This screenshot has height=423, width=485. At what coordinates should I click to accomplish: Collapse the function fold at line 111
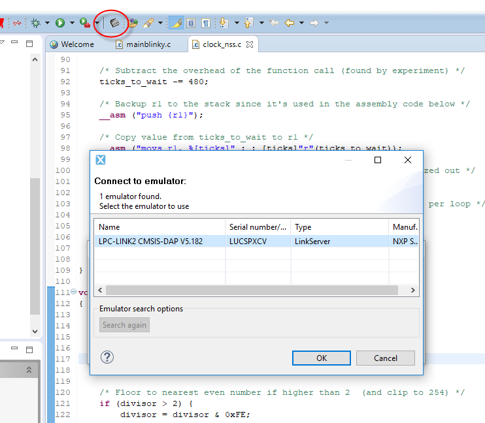74,291
